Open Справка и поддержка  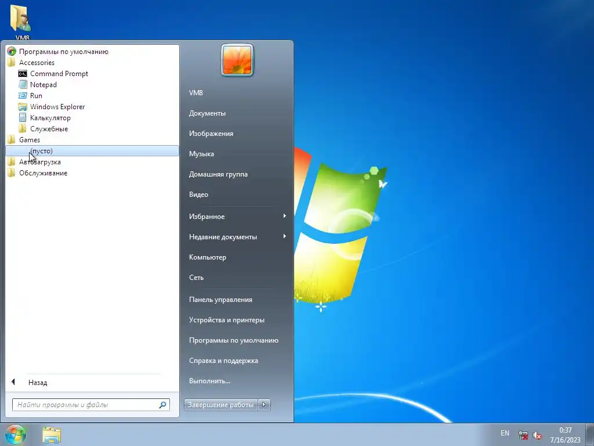point(223,361)
